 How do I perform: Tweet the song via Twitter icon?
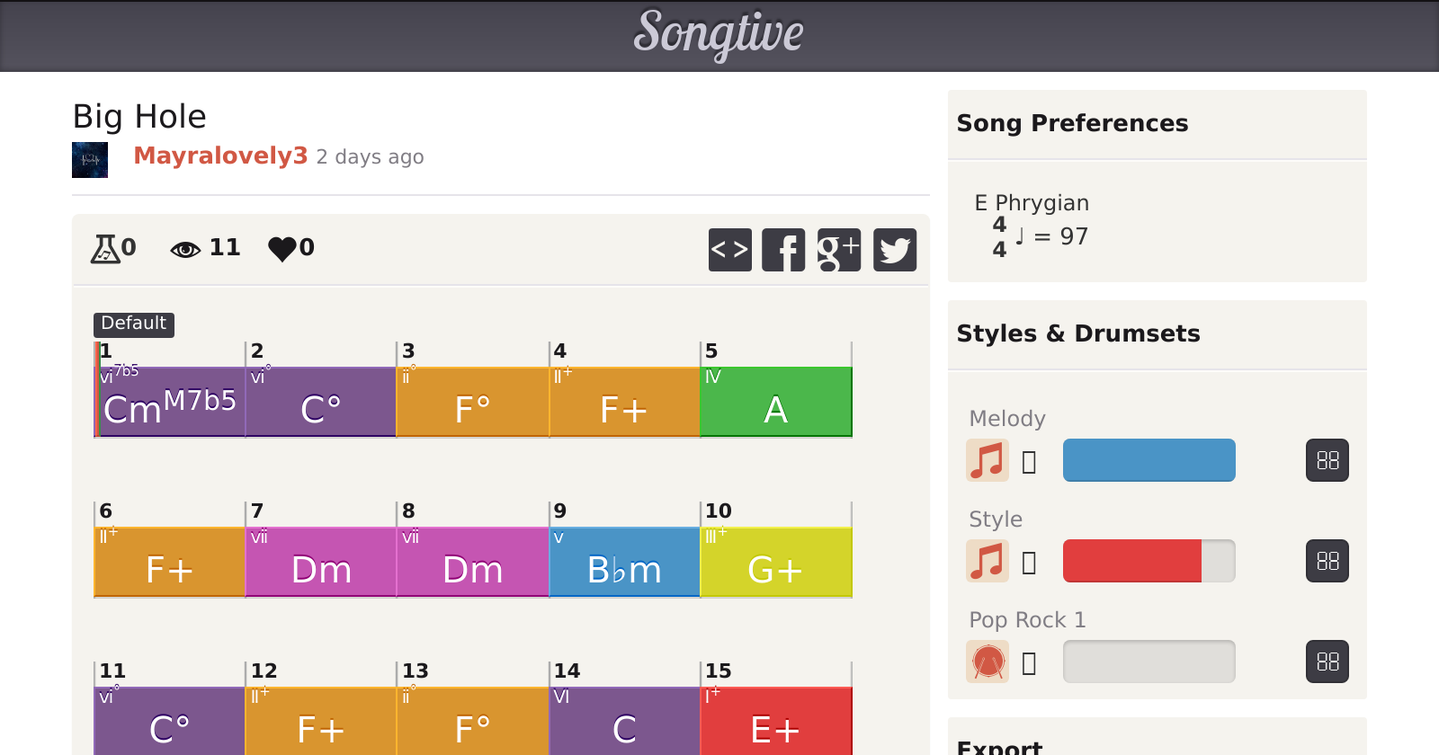coord(895,250)
